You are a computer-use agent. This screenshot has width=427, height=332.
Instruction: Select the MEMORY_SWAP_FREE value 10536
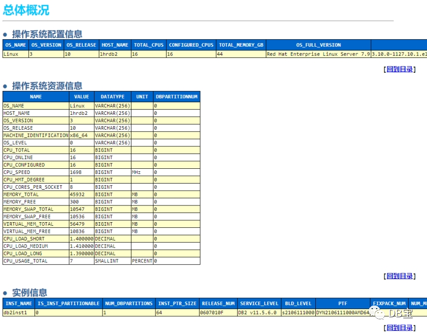coord(82,216)
